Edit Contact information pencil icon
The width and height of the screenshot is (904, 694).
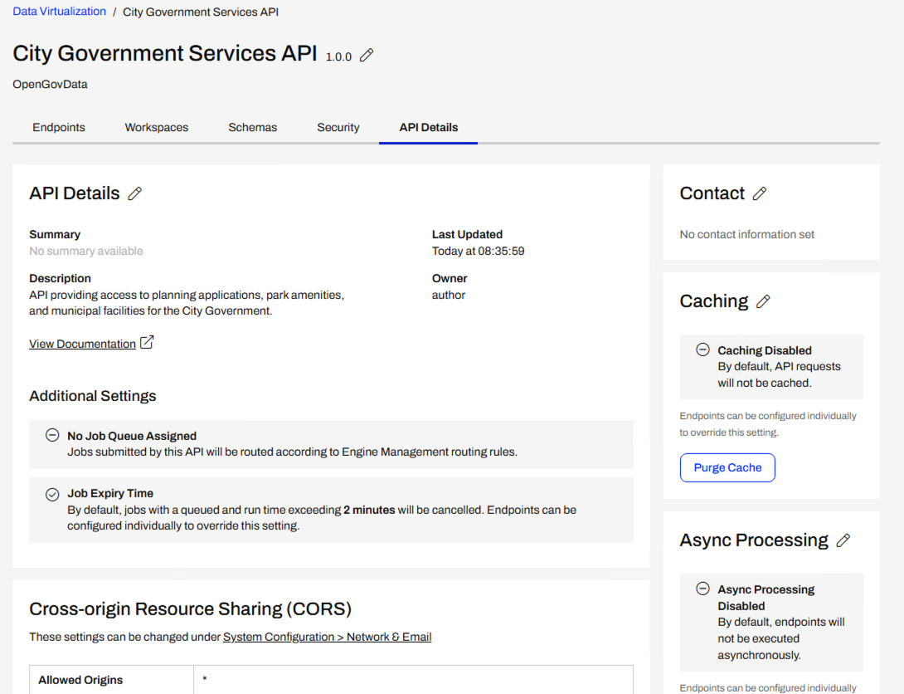point(760,193)
